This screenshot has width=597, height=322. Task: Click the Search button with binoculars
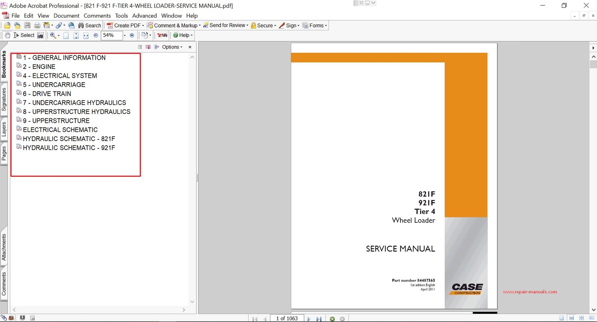pyautogui.click(x=90, y=25)
